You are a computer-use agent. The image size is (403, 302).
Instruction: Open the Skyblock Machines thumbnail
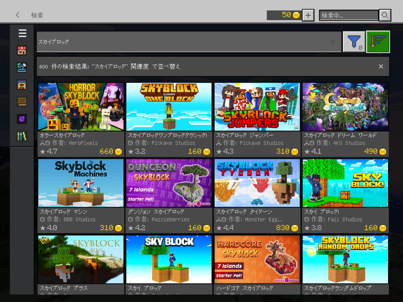pyautogui.click(x=81, y=183)
